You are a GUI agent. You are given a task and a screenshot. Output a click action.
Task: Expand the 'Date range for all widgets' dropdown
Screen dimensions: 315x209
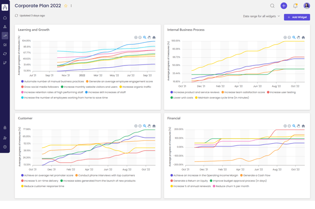click(x=262, y=16)
